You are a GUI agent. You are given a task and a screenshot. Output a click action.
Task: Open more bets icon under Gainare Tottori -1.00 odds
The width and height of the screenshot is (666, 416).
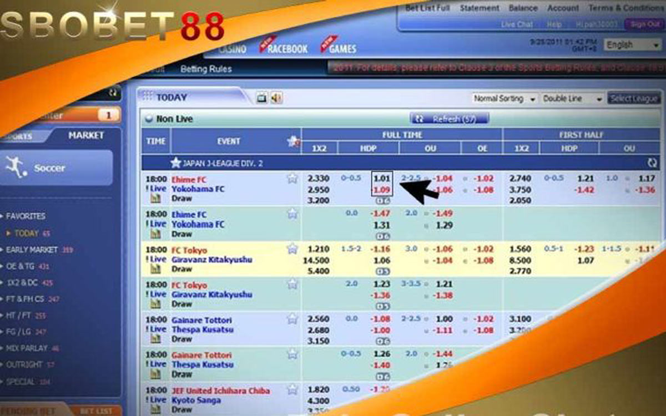coord(384,341)
